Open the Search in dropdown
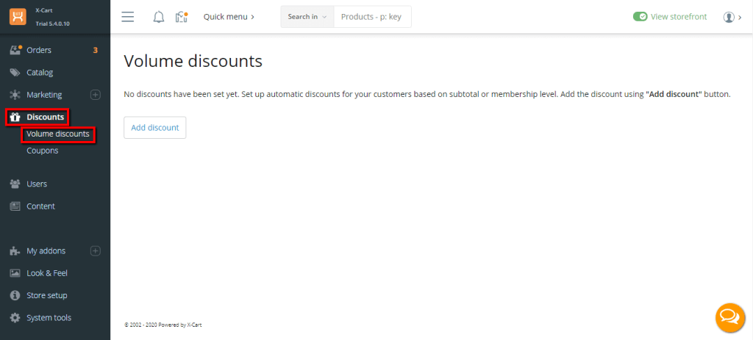This screenshot has width=753, height=340. 307,17
